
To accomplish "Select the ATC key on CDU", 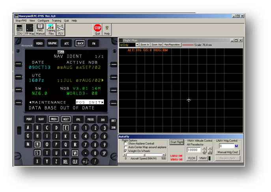I will [67, 43].
